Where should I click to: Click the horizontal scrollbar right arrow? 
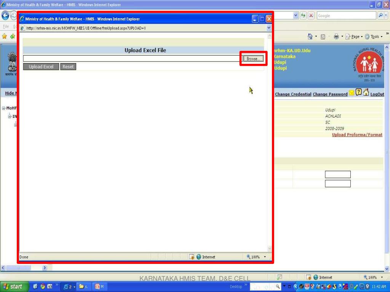[x=45, y=268]
